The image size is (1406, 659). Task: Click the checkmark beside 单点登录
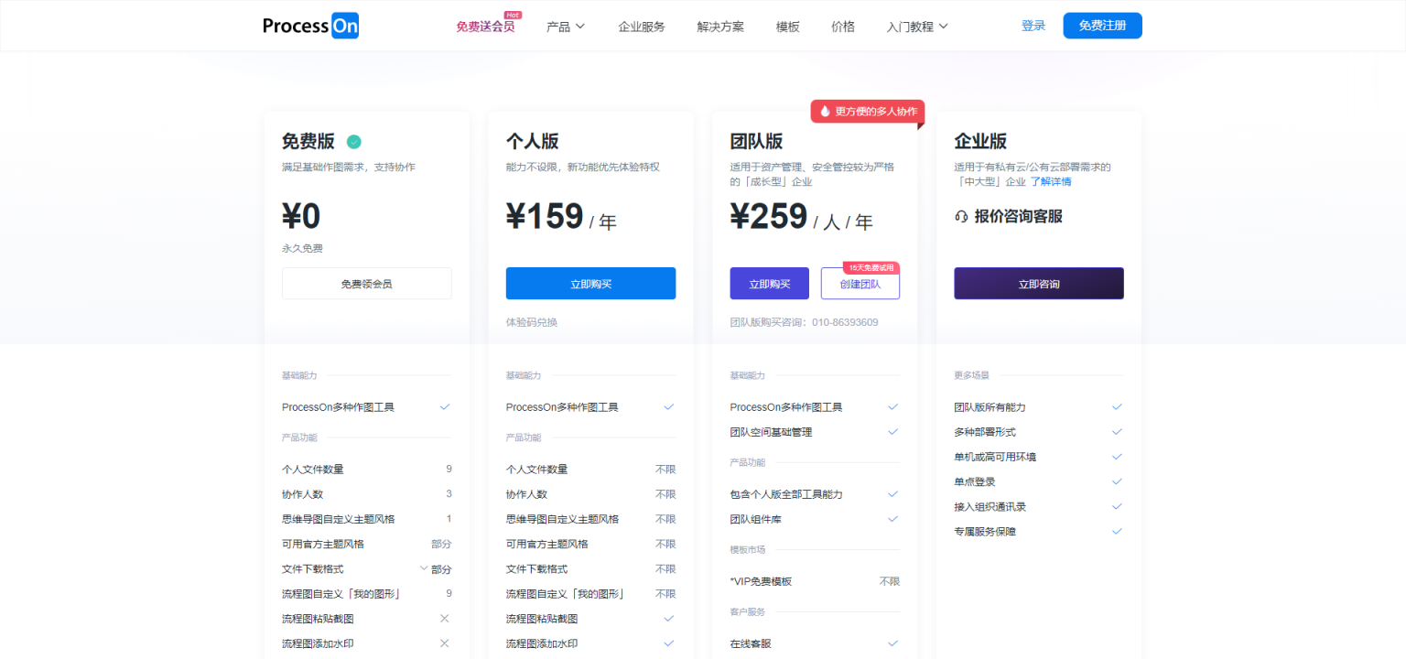tap(1117, 481)
